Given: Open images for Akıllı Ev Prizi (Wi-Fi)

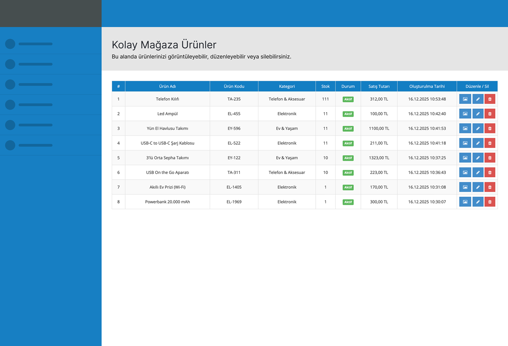Looking at the screenshot, I should click(x=465, y=187).
